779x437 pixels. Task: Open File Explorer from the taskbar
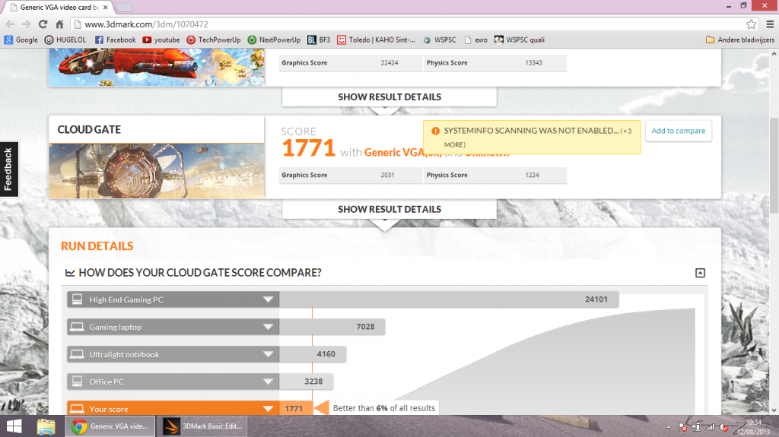click(46, 426)
